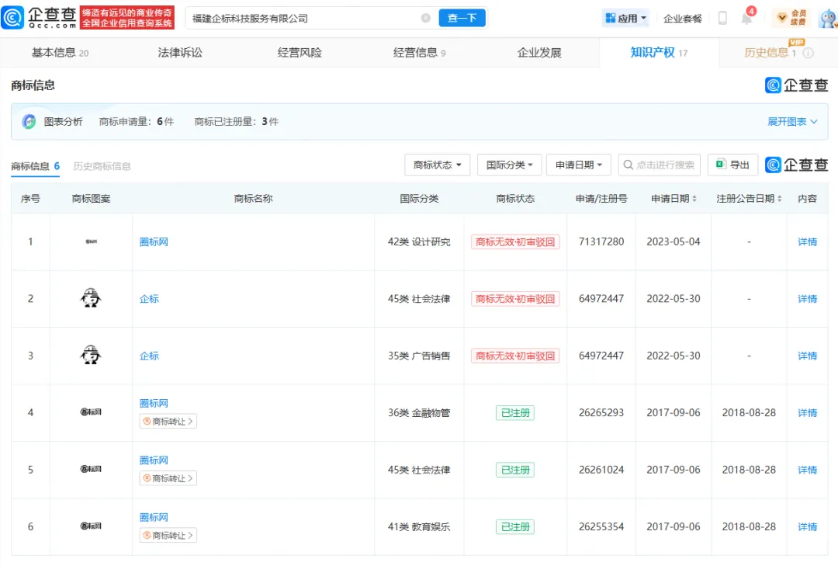
Task: Open trademark image for 64972447 45类
Action: (90, 298)
